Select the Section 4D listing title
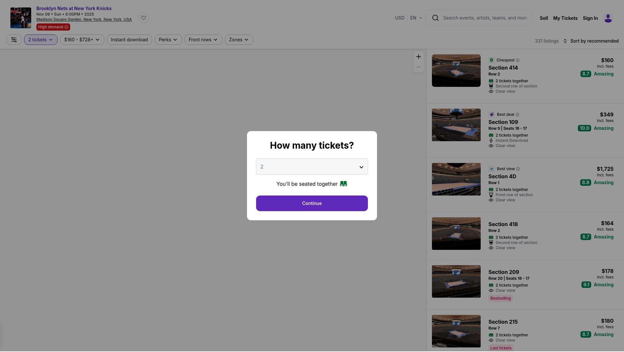The image size is (624, 352). click(x=502, y=176)
